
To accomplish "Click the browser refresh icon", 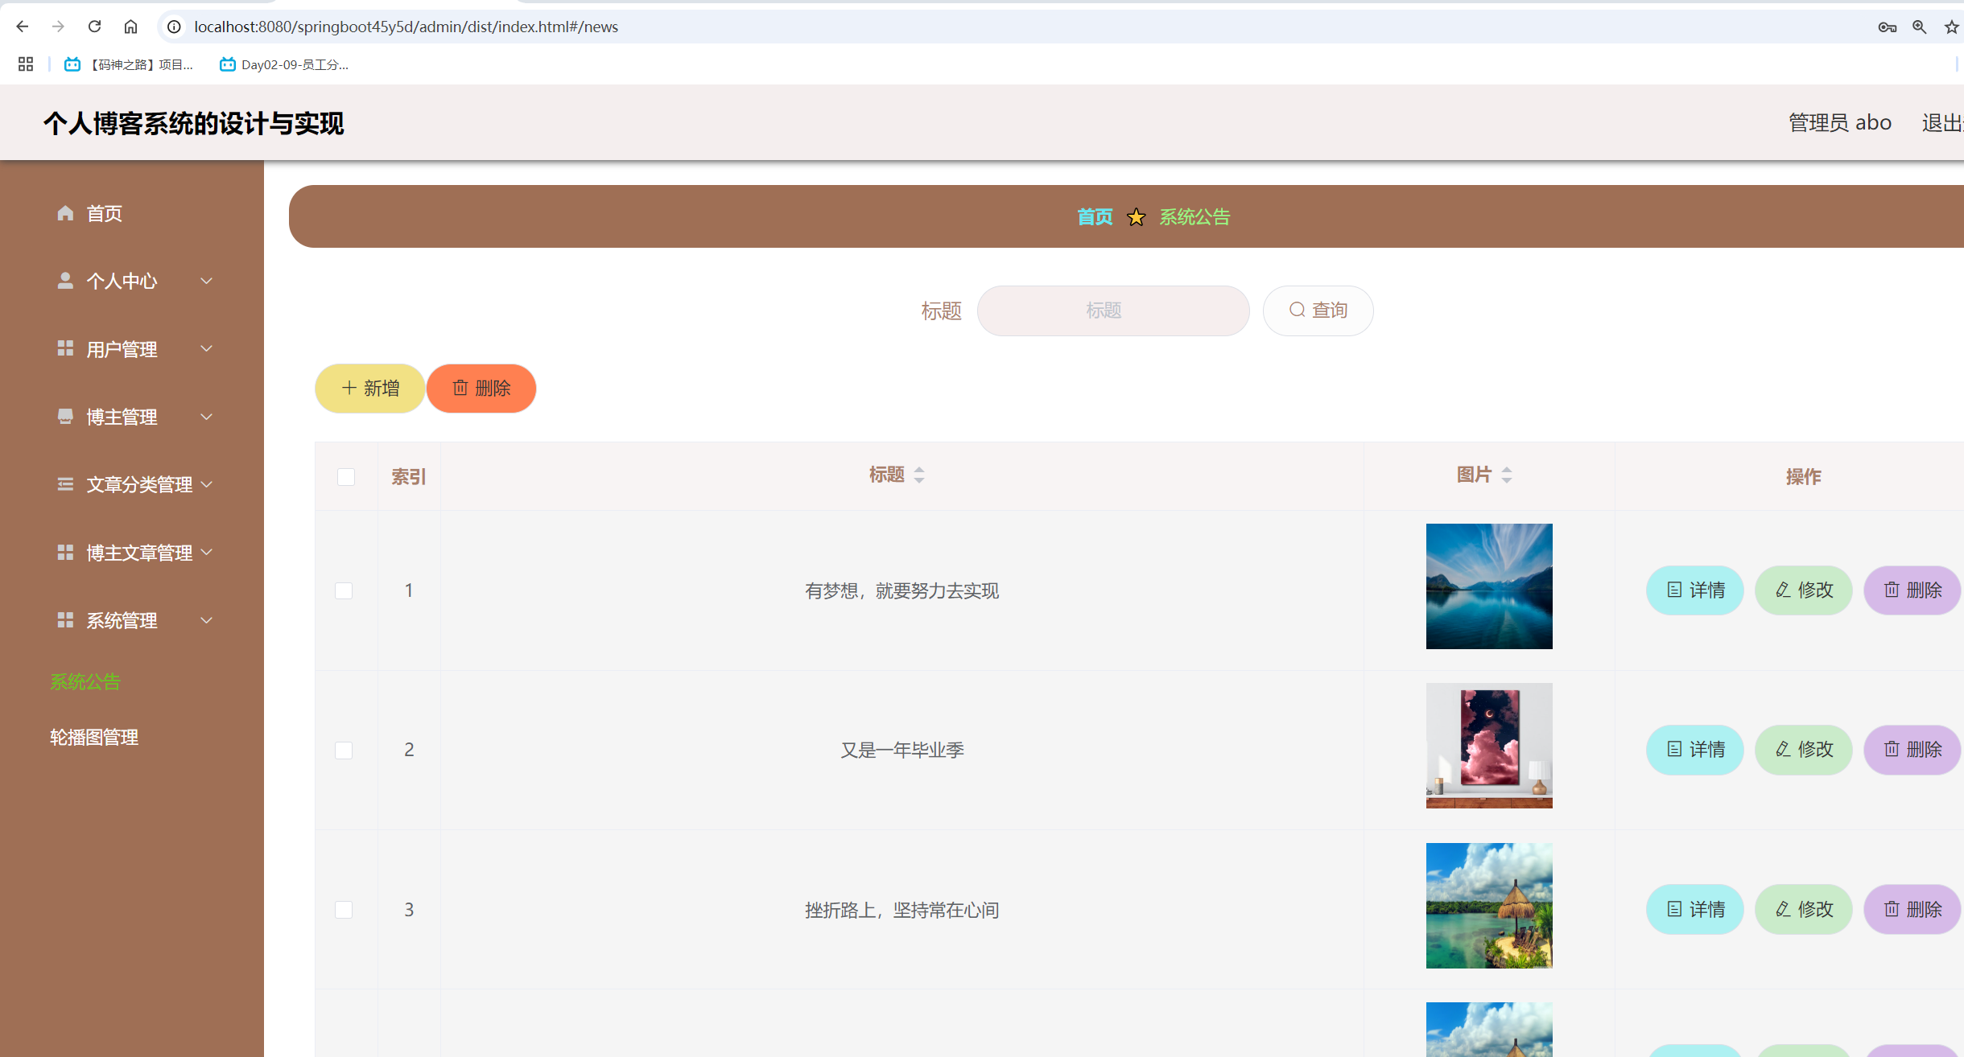I will [x=94, y=26].
